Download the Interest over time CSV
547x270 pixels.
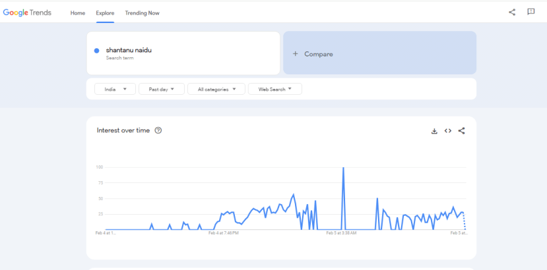tap(434, 131)
